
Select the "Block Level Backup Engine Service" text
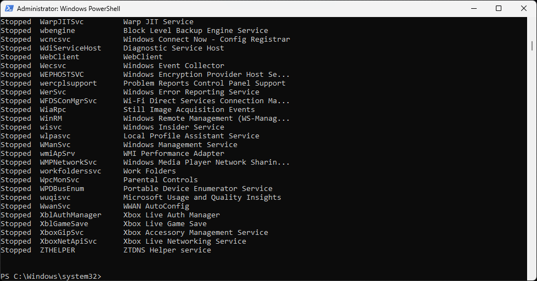point(195,31)
